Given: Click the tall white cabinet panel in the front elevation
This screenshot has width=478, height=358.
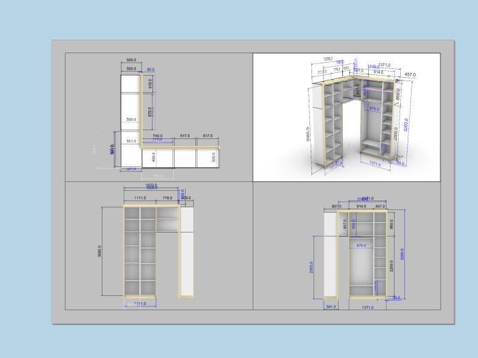Looking at the screenshot, I should [x=187, y=252].
